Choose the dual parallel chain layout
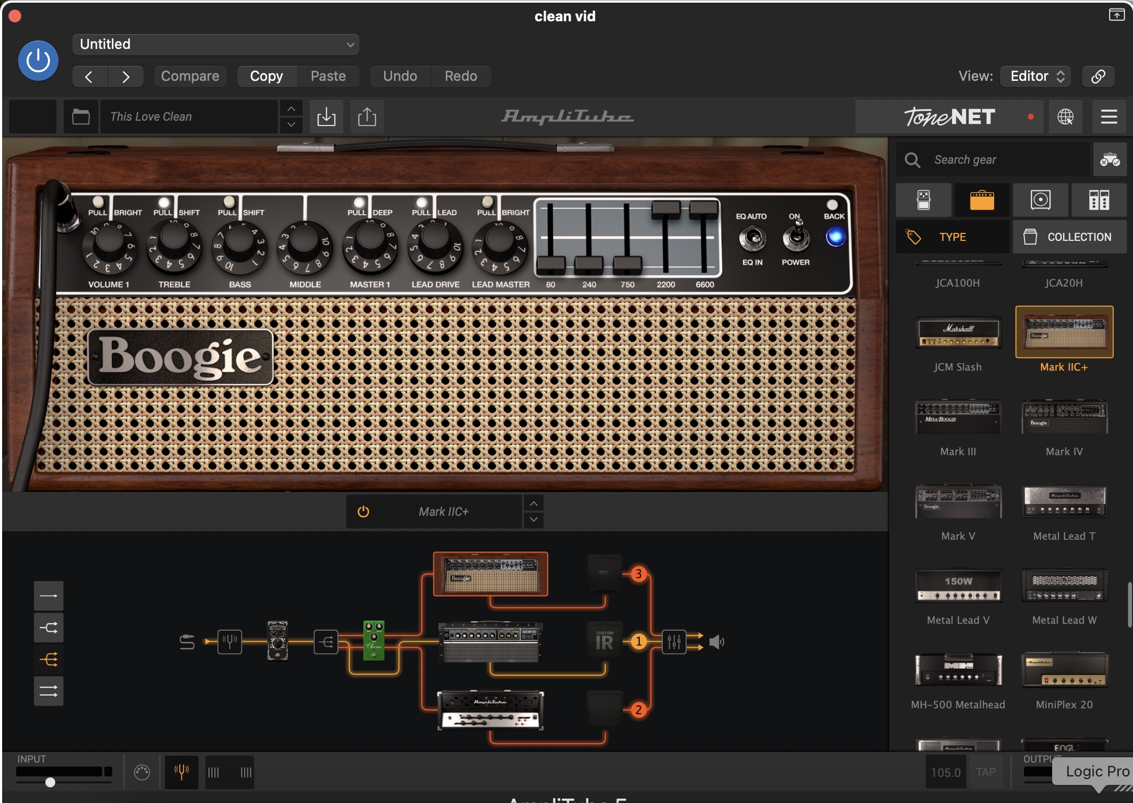Image resolution: width=1133 pixels, height=803 pixels. tap(48, 691)
